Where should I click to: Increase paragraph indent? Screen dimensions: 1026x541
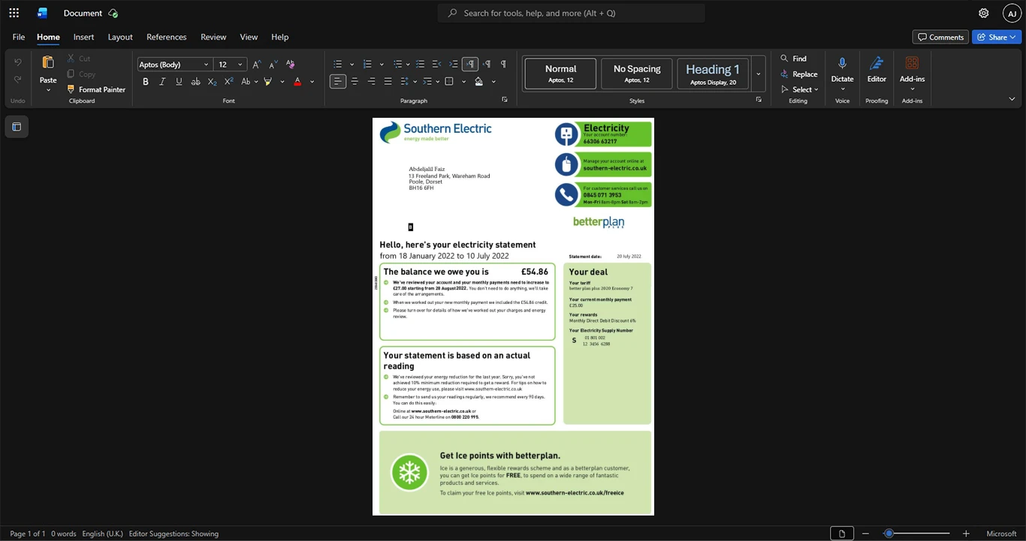point(454,65)
